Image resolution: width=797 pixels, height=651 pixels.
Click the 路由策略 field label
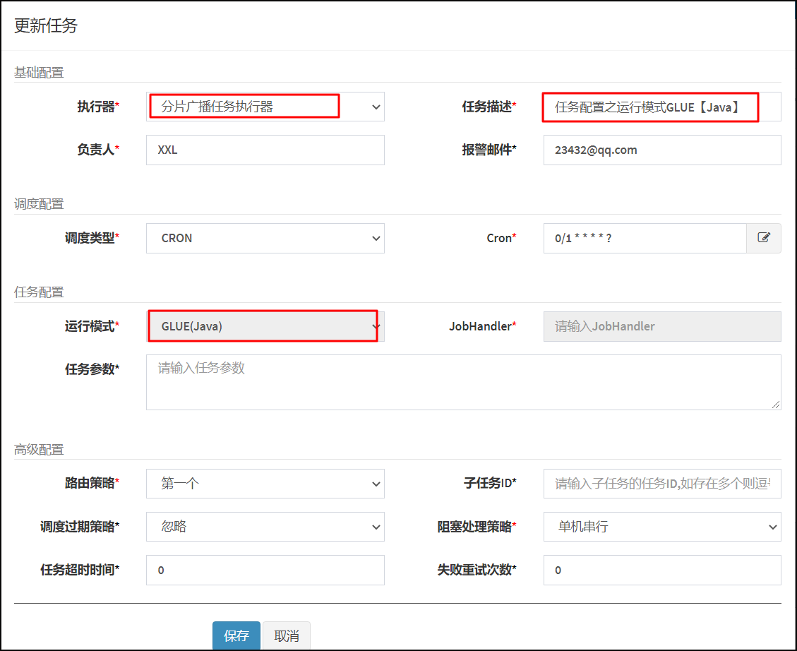click(92, 483)
